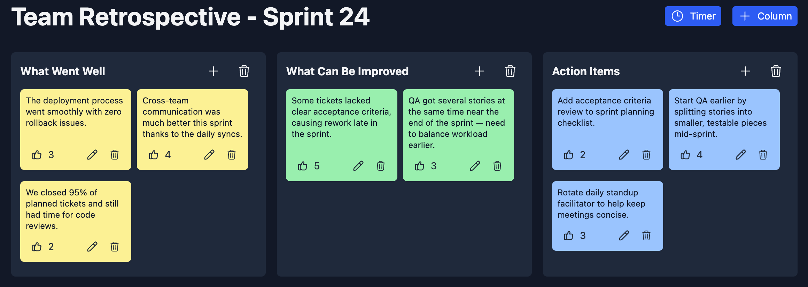Add card to What Went Well column
808x287 pixels.
click(x=213, y=71)
